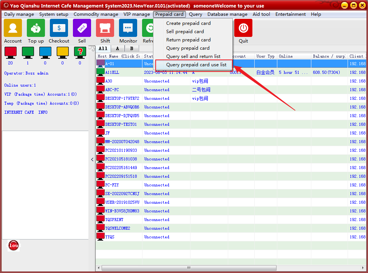Open the Database manage menu

(x=227, y=14)
